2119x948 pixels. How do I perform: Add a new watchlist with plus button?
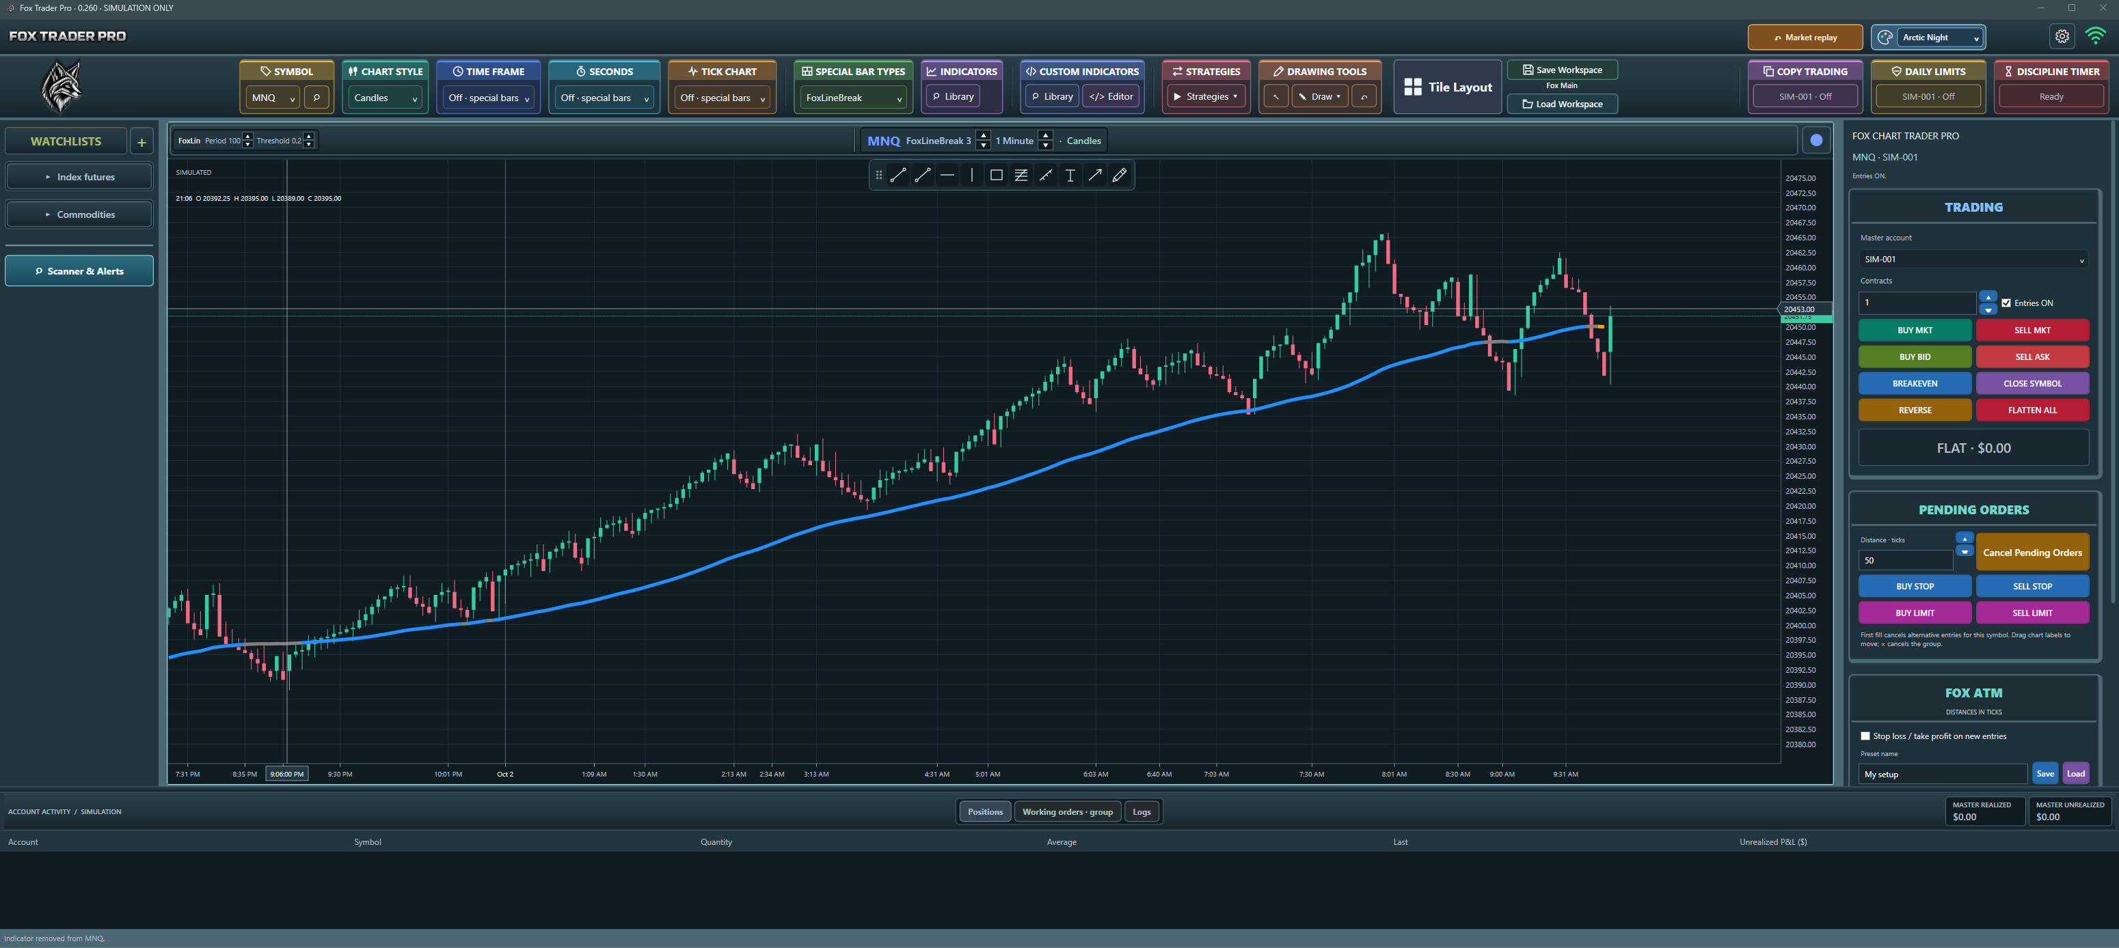click(141, 141)
